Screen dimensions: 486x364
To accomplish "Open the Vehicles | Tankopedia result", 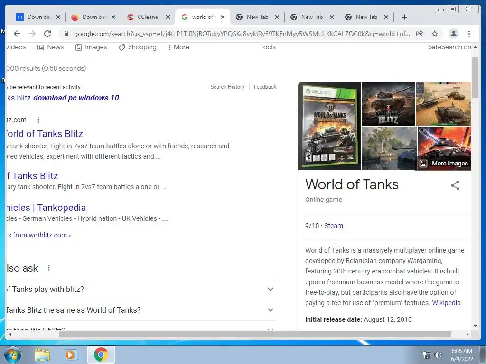I will click(46, 208).
